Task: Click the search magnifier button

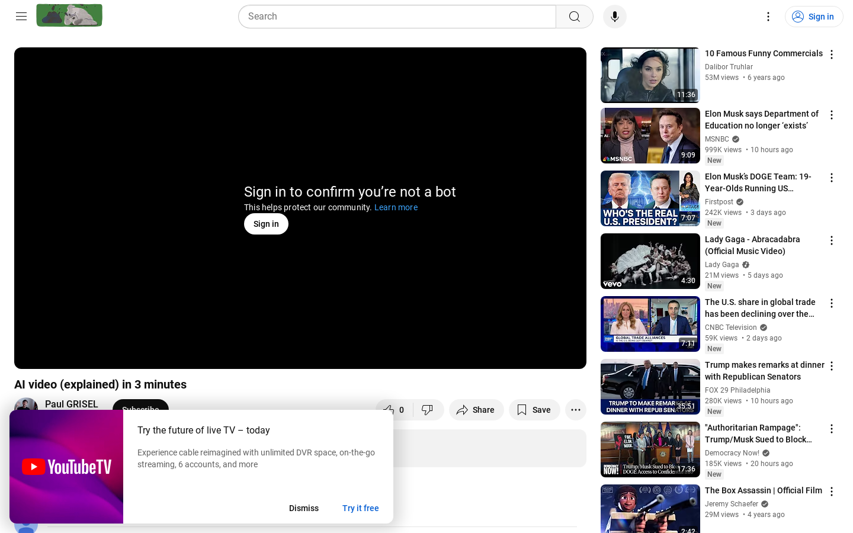Action: [575, 17]
